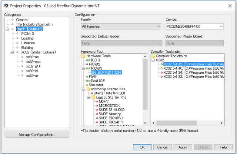The image size is (237, 154).
Task: Click XC32 v1.34 red status icon
Action: (x=161, y=73)
